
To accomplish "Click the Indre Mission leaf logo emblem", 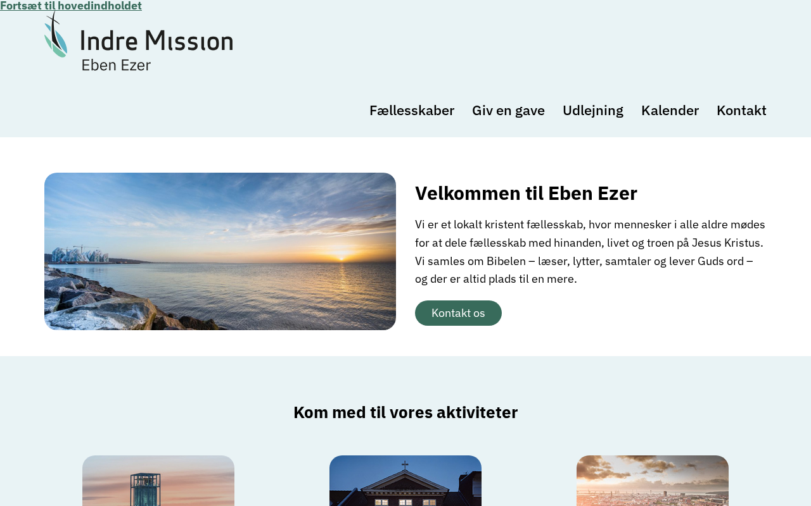I will 56,34.
